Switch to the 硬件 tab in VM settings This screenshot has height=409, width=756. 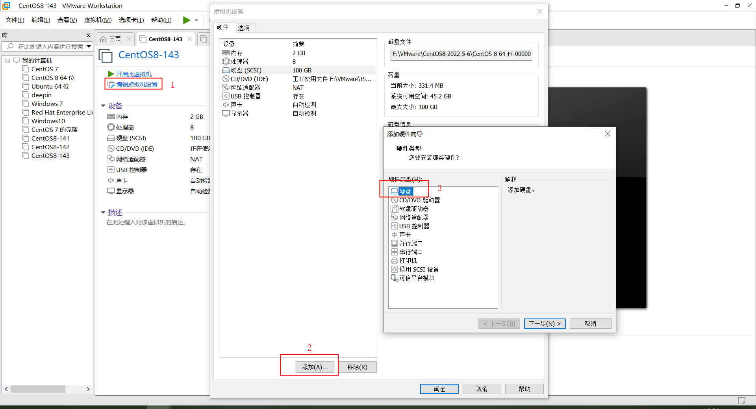222,27
